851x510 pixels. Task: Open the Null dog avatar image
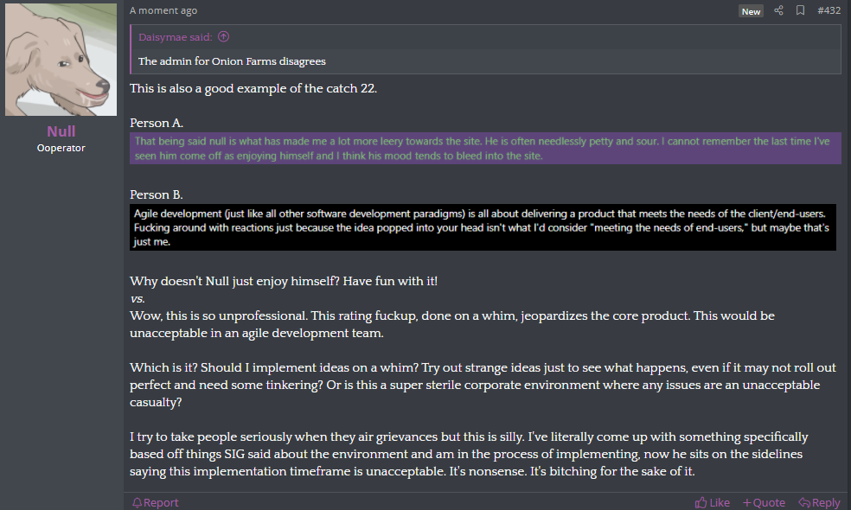(61, 60)
